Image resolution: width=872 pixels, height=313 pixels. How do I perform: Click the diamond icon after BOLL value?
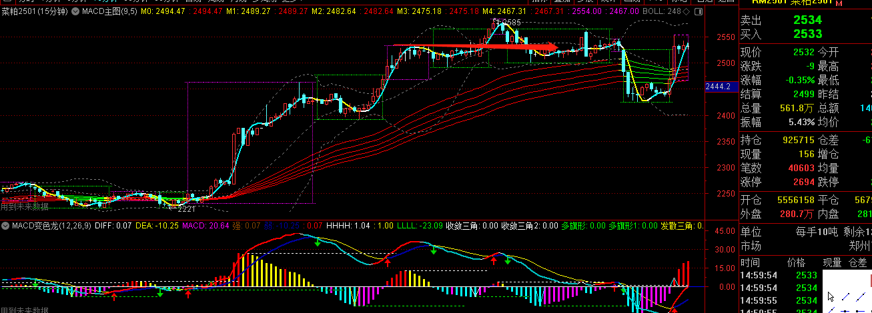pyautogui.click(x=686, y=12)
